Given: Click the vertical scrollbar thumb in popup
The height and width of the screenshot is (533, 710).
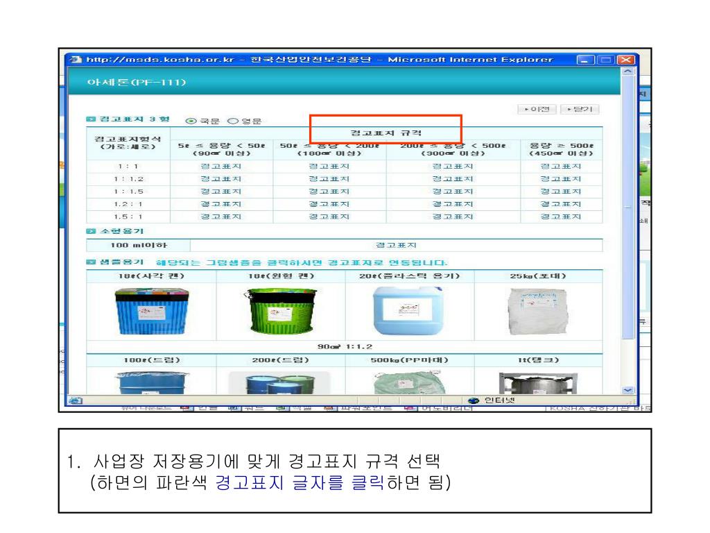Looking at the screenshot, I should 627,207.
